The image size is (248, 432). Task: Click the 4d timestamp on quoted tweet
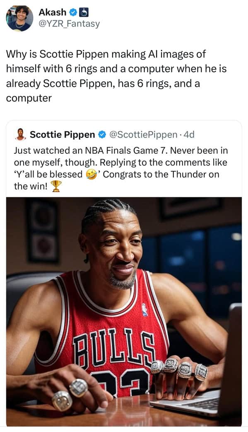189,134
